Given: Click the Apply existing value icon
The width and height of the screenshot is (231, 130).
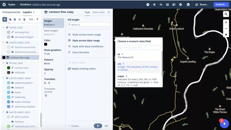Looking at the screenshot, I should pos(69,69).
